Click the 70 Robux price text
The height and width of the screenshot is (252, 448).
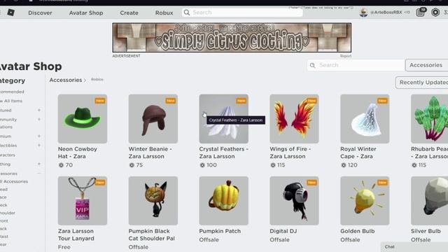point(69,165)
